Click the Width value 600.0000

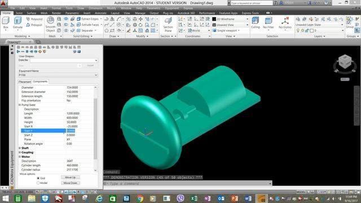[x=72, y=118]
